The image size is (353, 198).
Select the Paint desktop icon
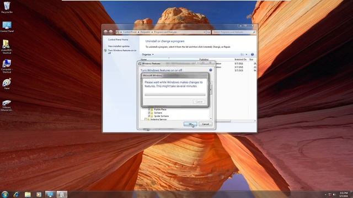7,84
